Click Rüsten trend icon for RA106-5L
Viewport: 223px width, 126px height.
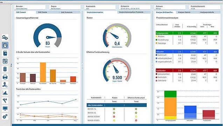click(114, 109)
